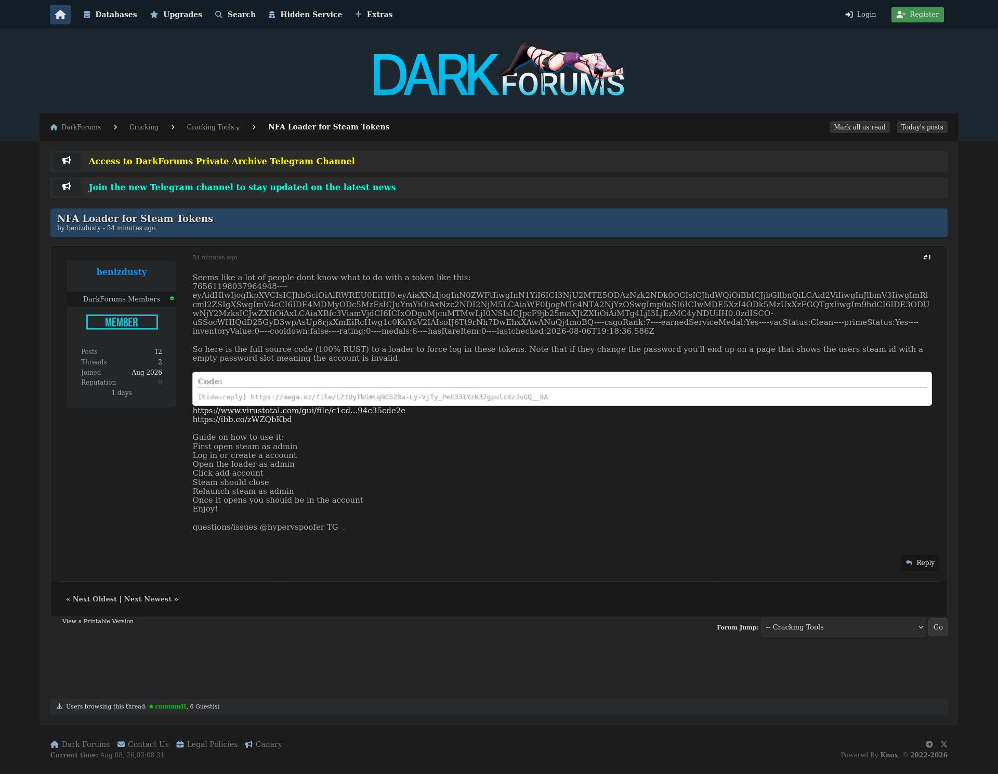Open benizdusty's profile from the author panel
The height and width of the screenshot is (774, 998).
coord(122,272)
